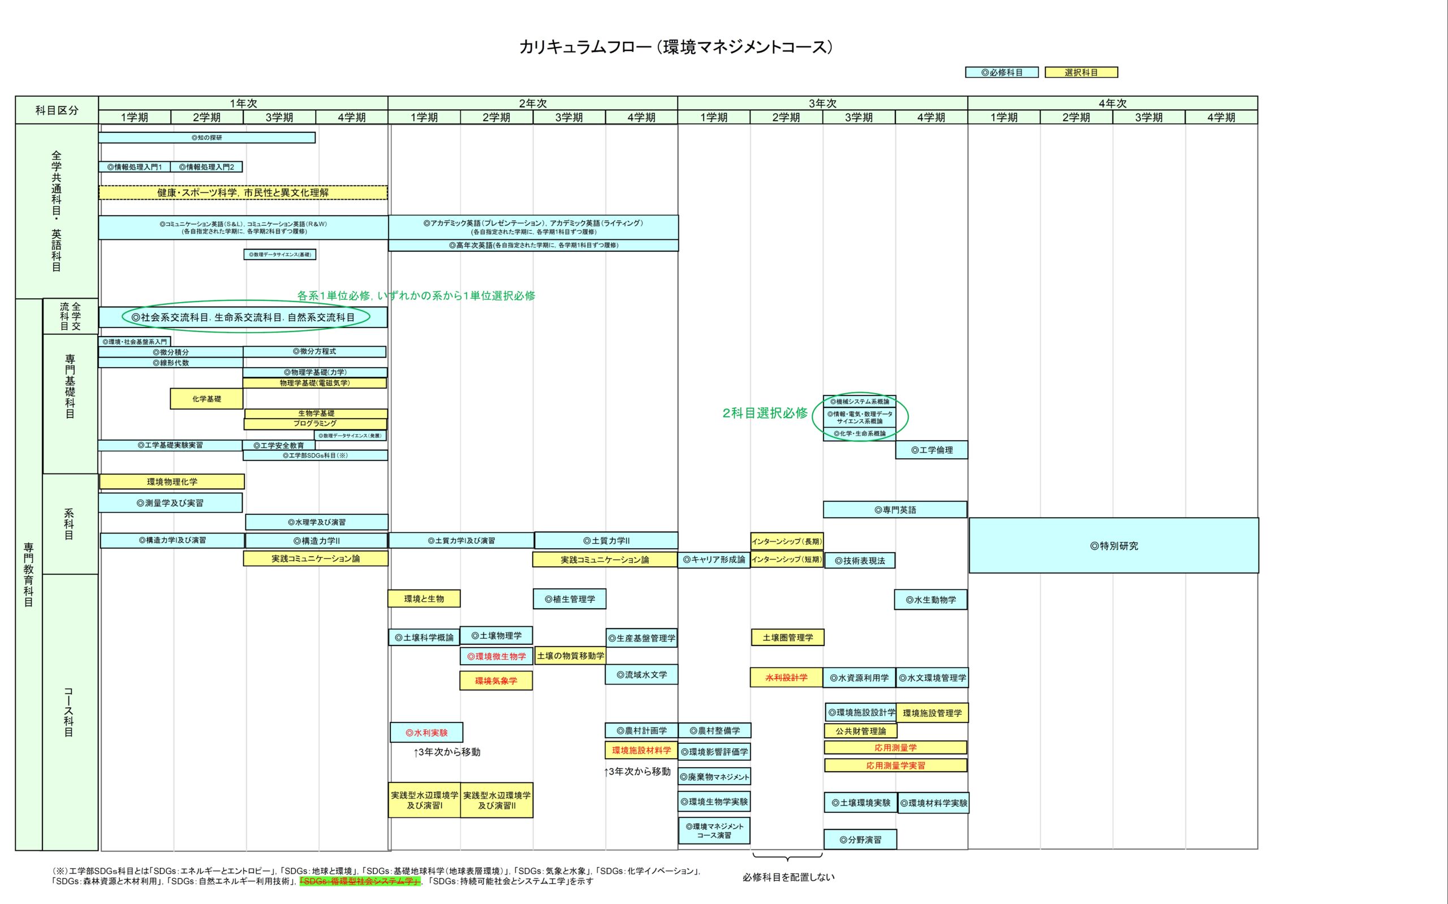1448x904 pixels.
Task: Click the 化学基礎 elective box
Action: click(x=206, y=399)
